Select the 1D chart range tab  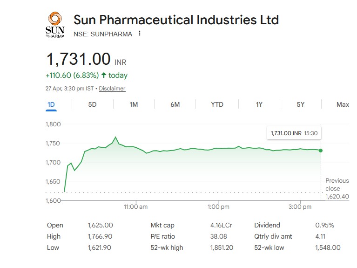[x=51, y=104]
